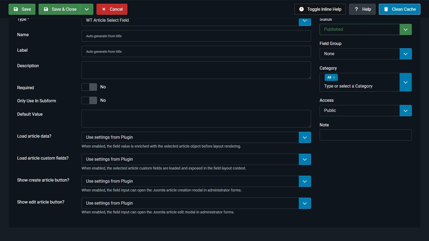The width and height of the screenshot is (429, 241).
Task: Open the Save & Close dropdown arrow
Action: 87,9
